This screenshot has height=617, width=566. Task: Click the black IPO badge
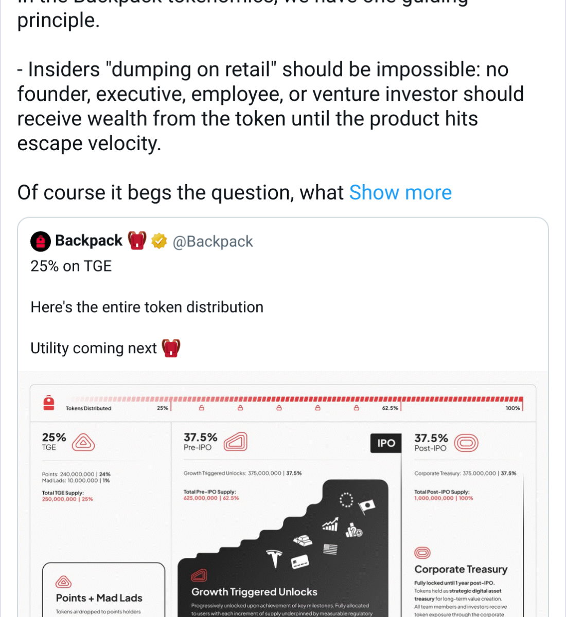click(386, 443)
